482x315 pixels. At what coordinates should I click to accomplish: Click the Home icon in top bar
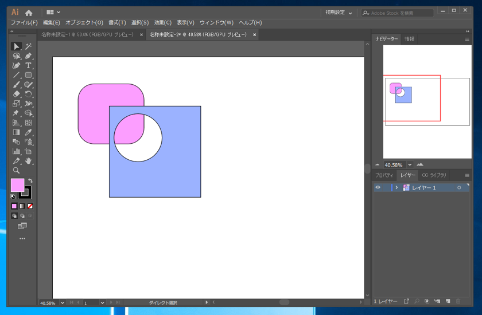29,13
